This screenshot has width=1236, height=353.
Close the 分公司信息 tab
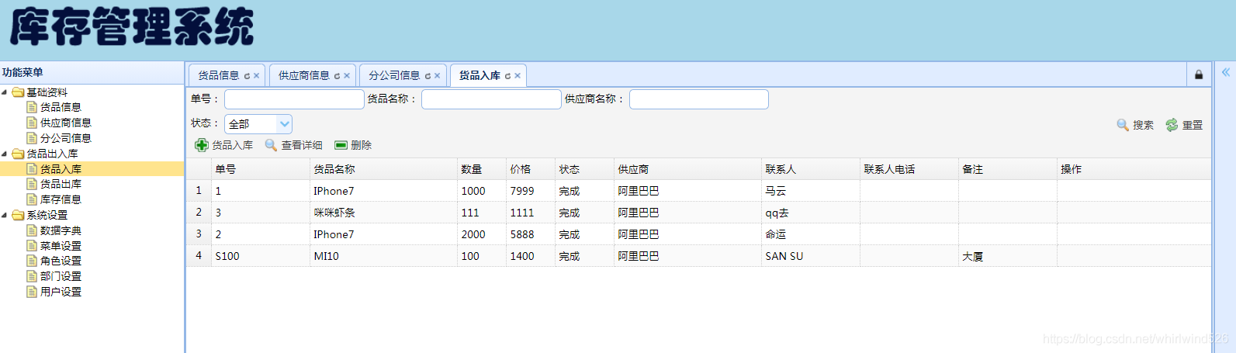click(437, 76)
